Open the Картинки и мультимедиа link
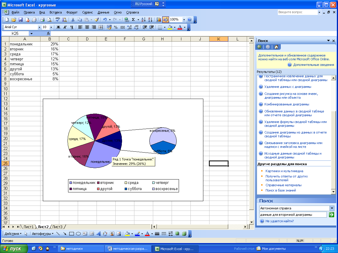This screenshot has height=253, width=338. [x=284, y=171]
